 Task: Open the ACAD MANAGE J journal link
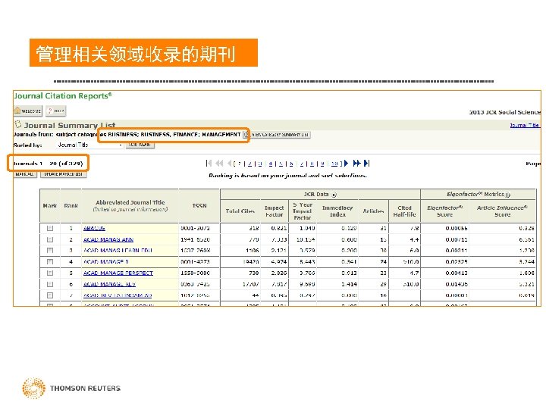click(106, 261)
